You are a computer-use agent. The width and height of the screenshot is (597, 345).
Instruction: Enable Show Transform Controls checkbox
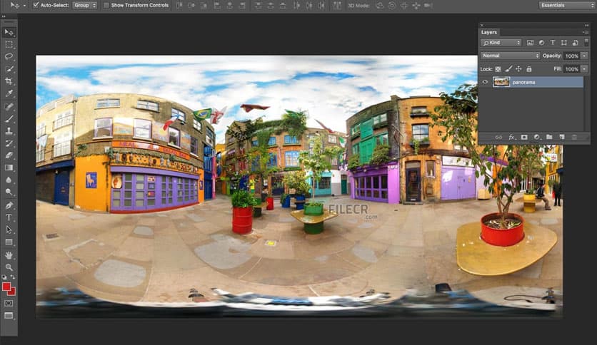point(106,5)
